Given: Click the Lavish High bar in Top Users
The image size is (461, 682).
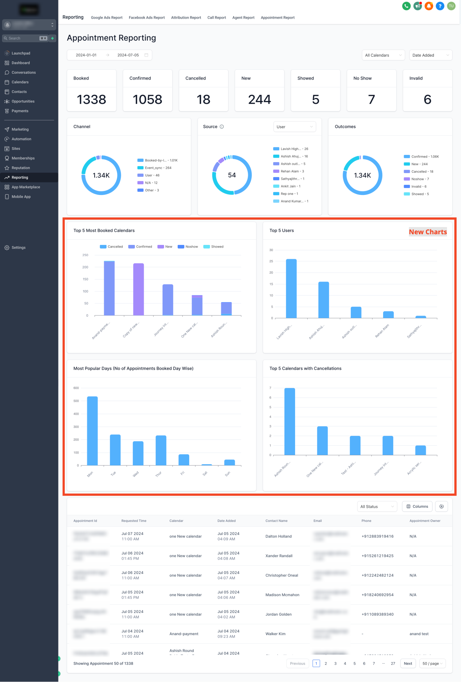Looking at the screenshot, I should coord(291,288).
